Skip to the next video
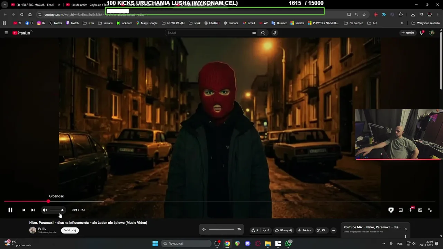443x249 pixels. point(33,210)
